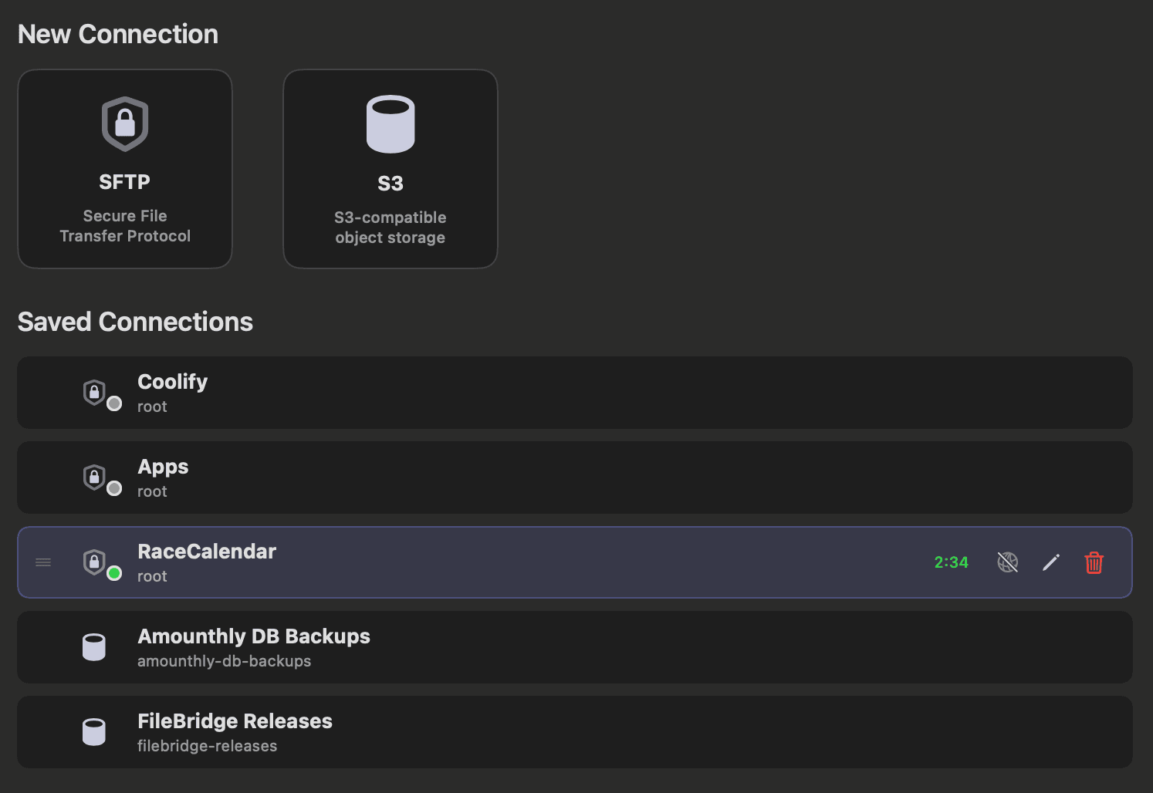Screen dimensions: 1153x793
Task: Delete the RaceCalendar connection
Action: coord(1094,562)
